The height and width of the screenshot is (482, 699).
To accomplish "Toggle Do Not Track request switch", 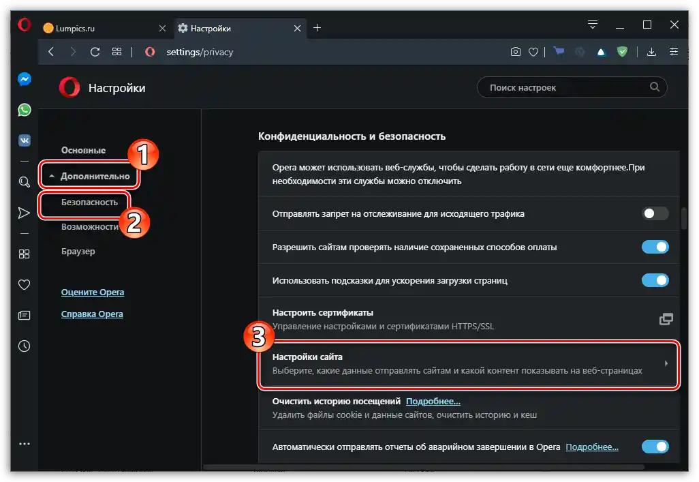I will [x=655, y=213].
